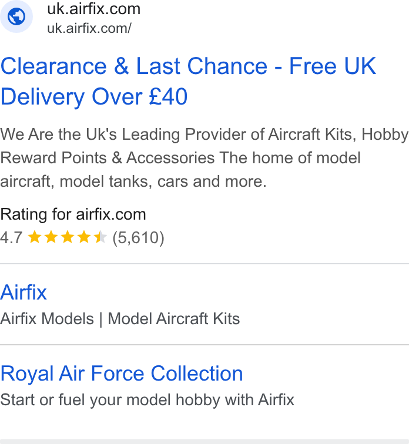Click the first gold rating star

[35, 237]
